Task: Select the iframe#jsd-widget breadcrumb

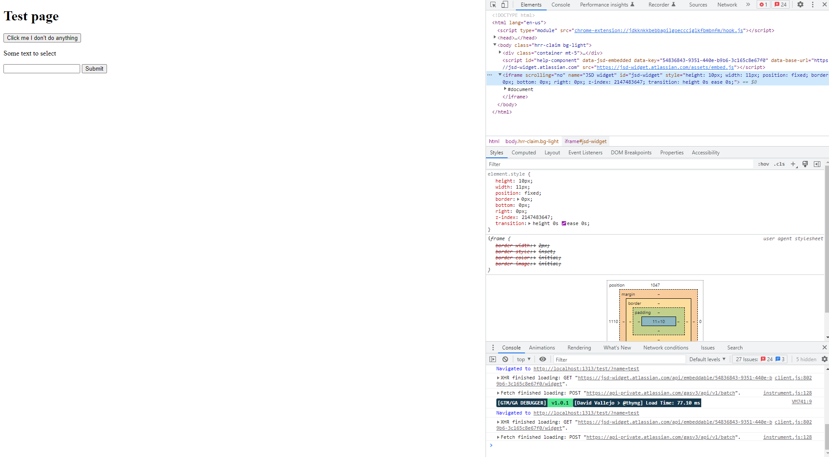Action: (585, 141)
